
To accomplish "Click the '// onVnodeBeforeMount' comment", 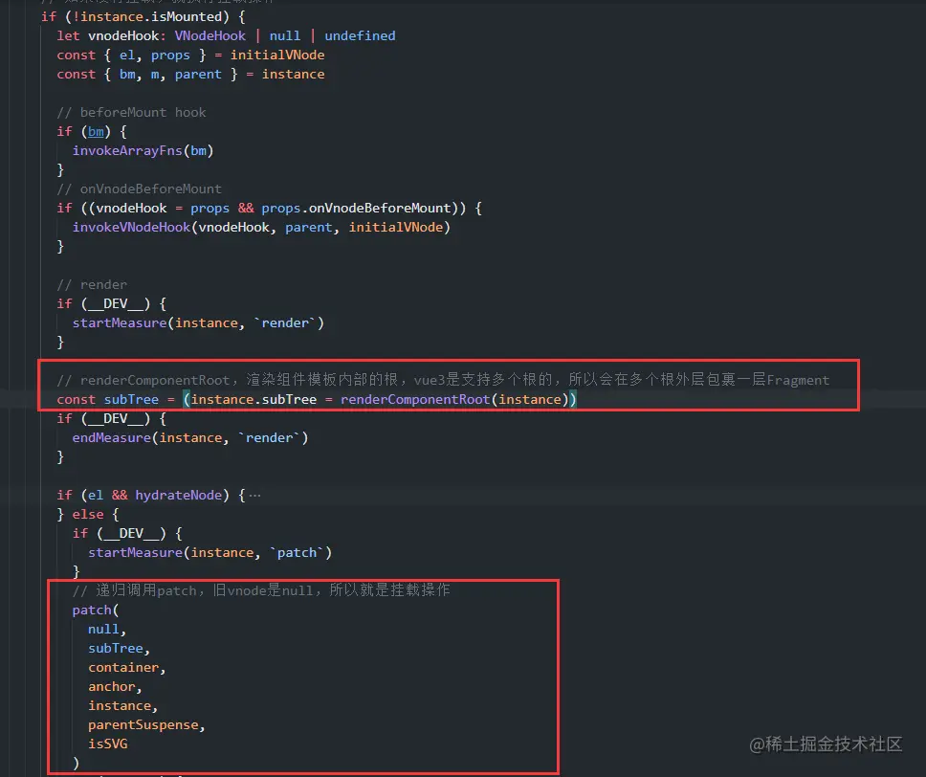I will coord(139,189).
